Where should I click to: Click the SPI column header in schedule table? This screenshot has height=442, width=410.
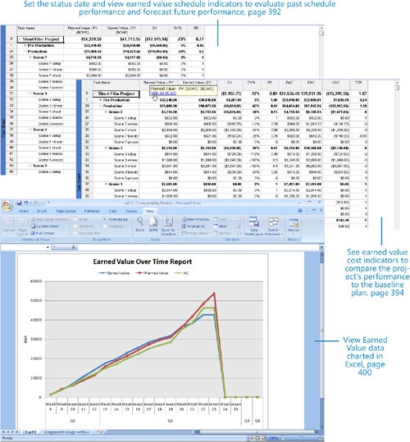click(196, 30)
